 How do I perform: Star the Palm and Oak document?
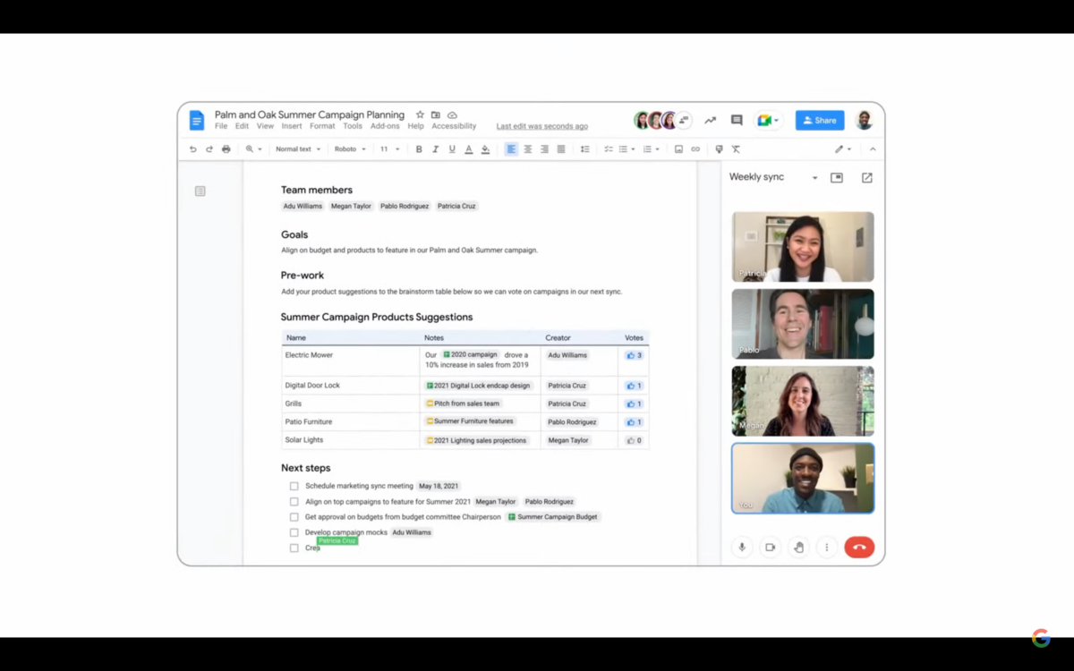420,115
